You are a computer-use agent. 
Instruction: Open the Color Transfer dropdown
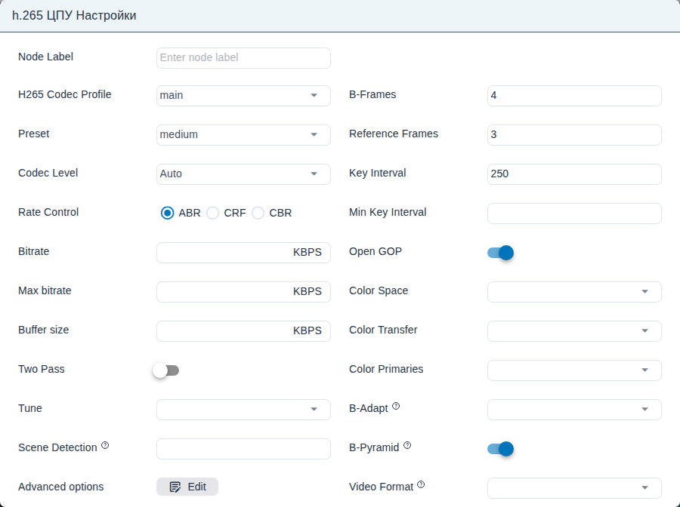click(574, 330)
